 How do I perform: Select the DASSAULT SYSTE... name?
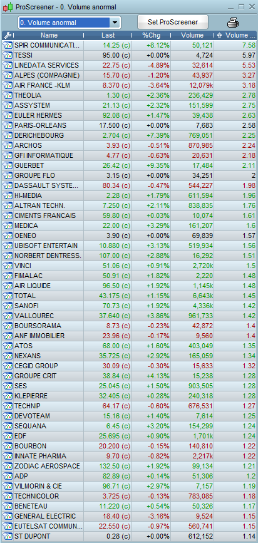coord(46,185)
